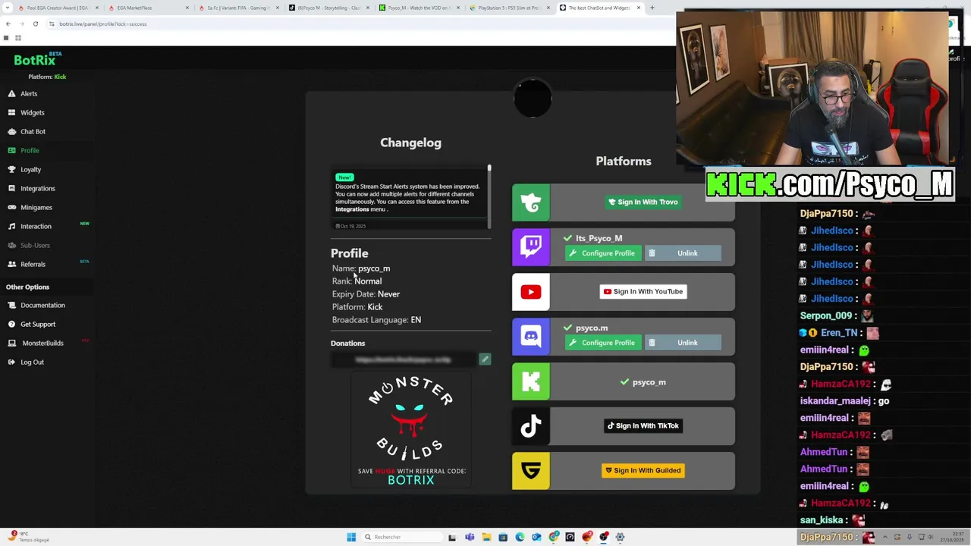The width and height of the screenshot is (971, 546).
Task: Open File Explorer from taskbar
Action: coord(486,537)
